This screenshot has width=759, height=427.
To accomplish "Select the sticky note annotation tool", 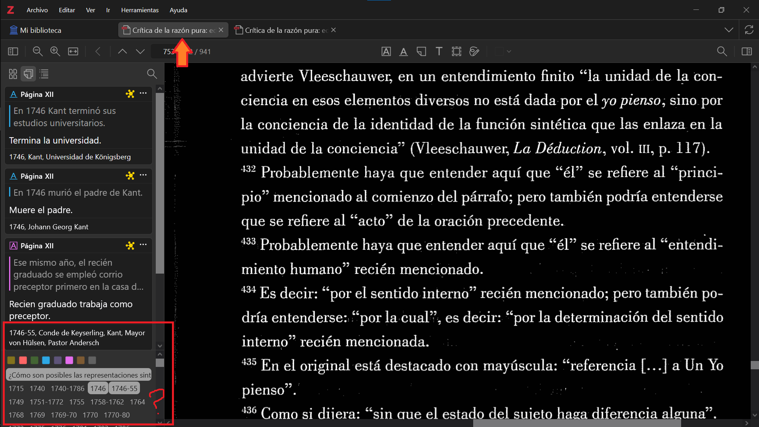I will coord(421,51).
